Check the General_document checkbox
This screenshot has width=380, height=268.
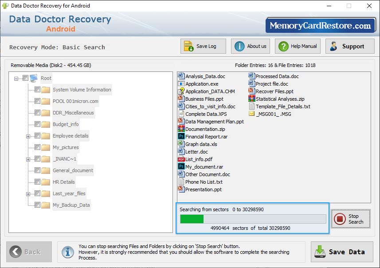pos(37,170)
